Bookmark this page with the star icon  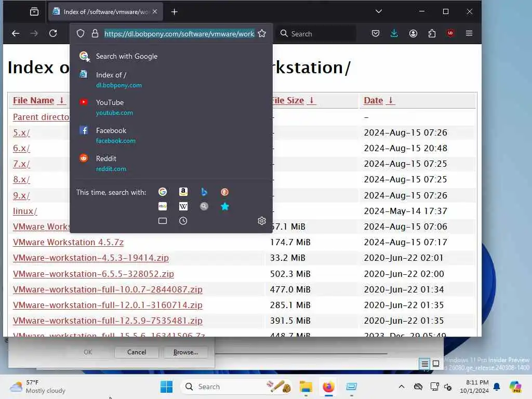point(262,33)
